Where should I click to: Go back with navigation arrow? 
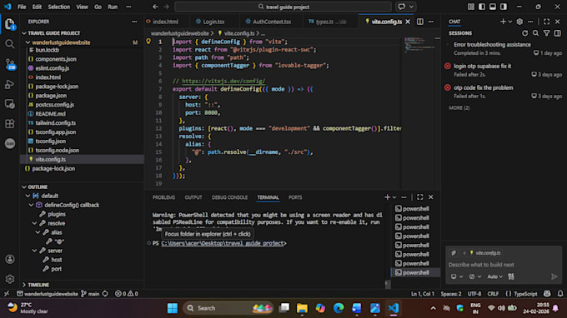coord(155,7)
